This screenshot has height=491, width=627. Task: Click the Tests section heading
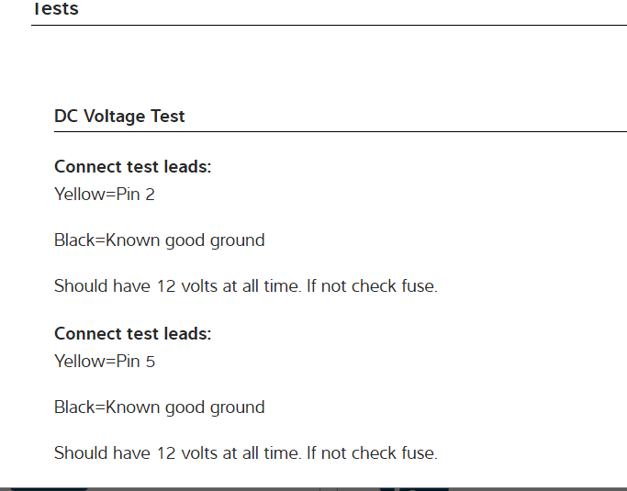55,9
